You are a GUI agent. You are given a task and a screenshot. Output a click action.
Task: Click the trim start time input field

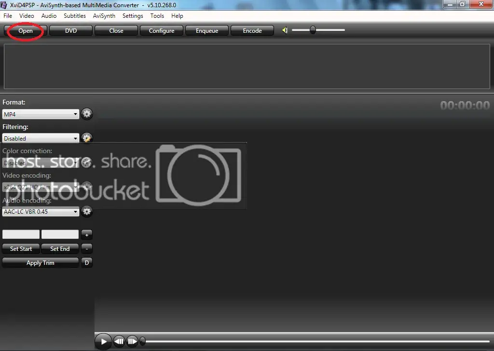21,234
